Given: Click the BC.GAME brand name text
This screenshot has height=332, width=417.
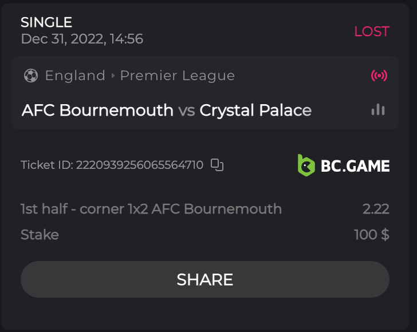Looking at the screenshot, I should [x=355, y=166].
